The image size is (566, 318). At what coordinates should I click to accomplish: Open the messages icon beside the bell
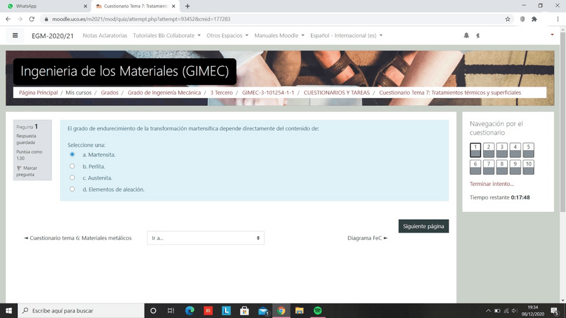[478, 35]
